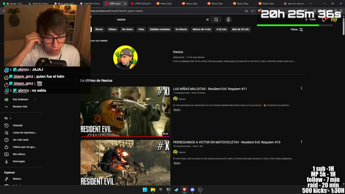Image resolution: width=345 pixels, height=194 pixels.
Task: Close the (109) nasius tab
Action: tap(125, 4)
